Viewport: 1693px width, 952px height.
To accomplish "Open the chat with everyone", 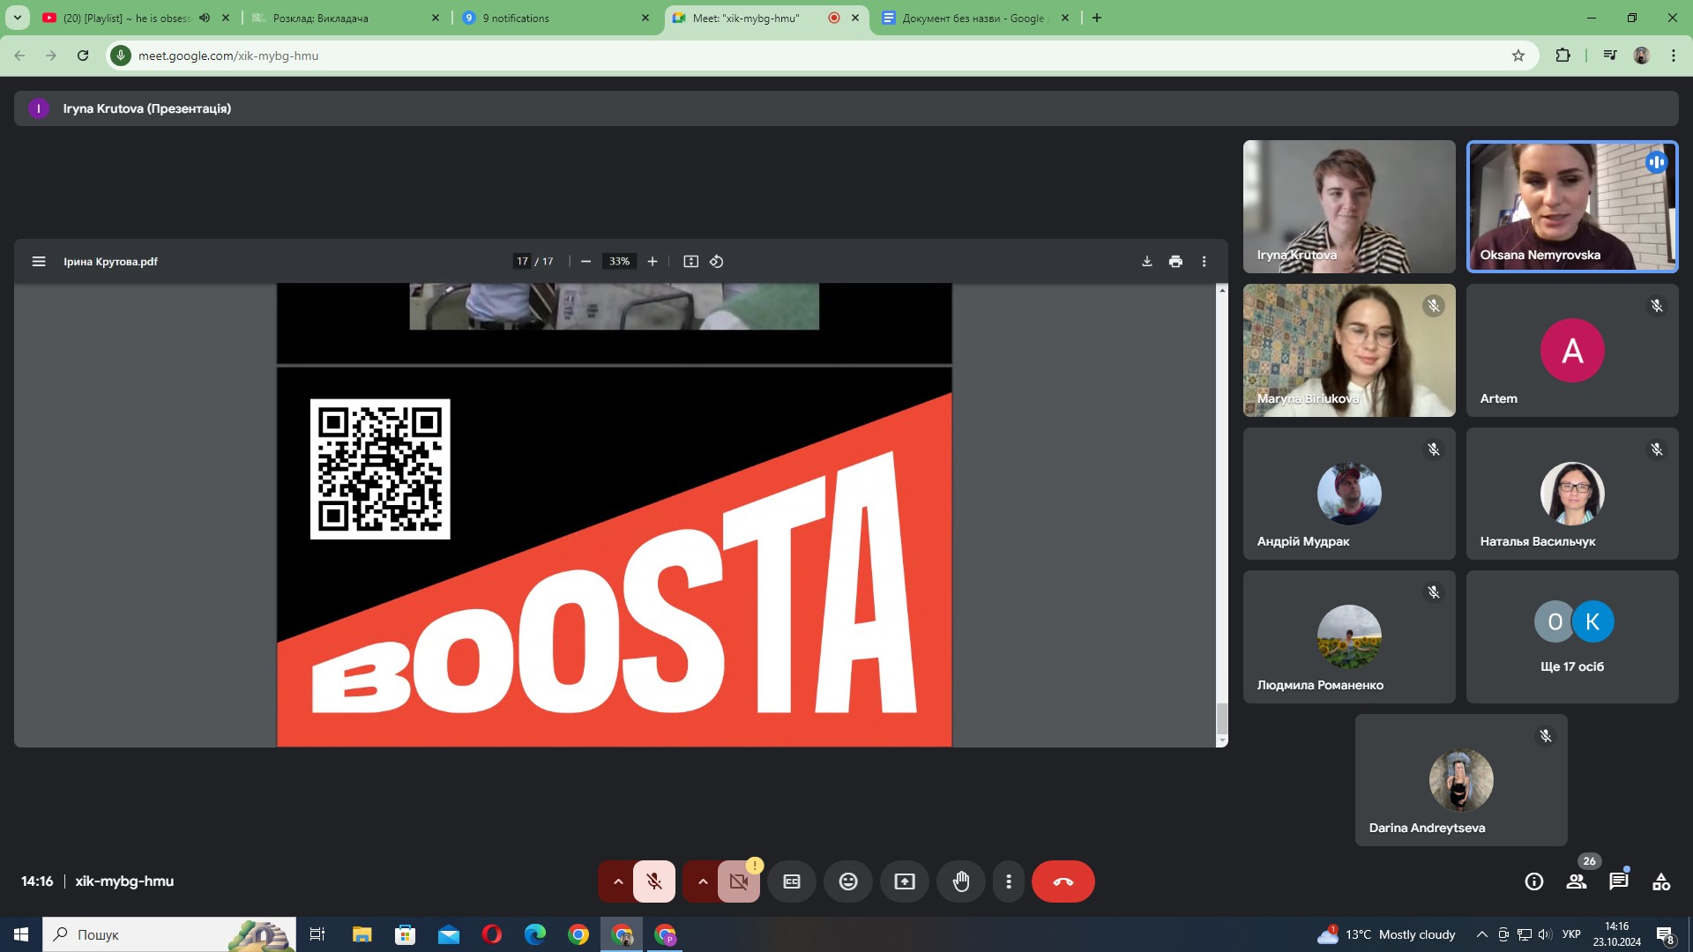I will coord(1619,881).
